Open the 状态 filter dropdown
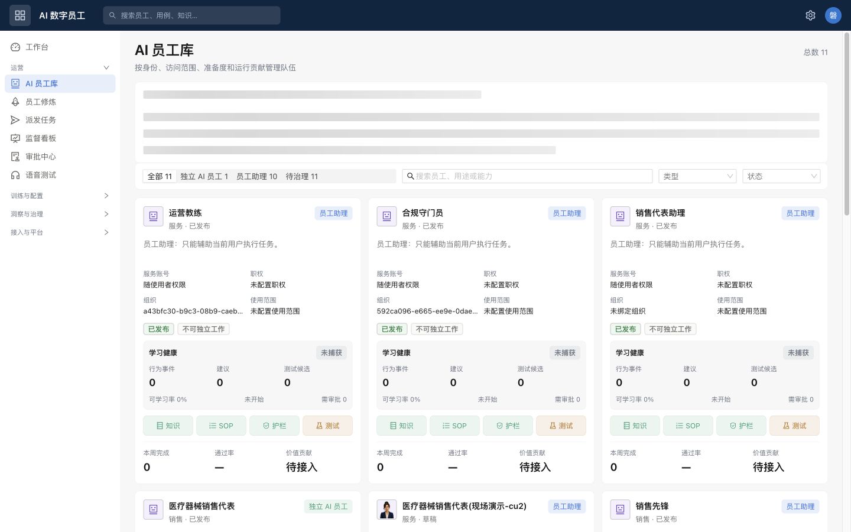This screenshot has height=532, width=851. [x=781, y=176]
